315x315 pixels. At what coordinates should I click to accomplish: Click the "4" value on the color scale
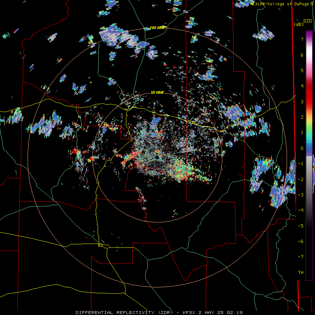[x=302, y=86]
